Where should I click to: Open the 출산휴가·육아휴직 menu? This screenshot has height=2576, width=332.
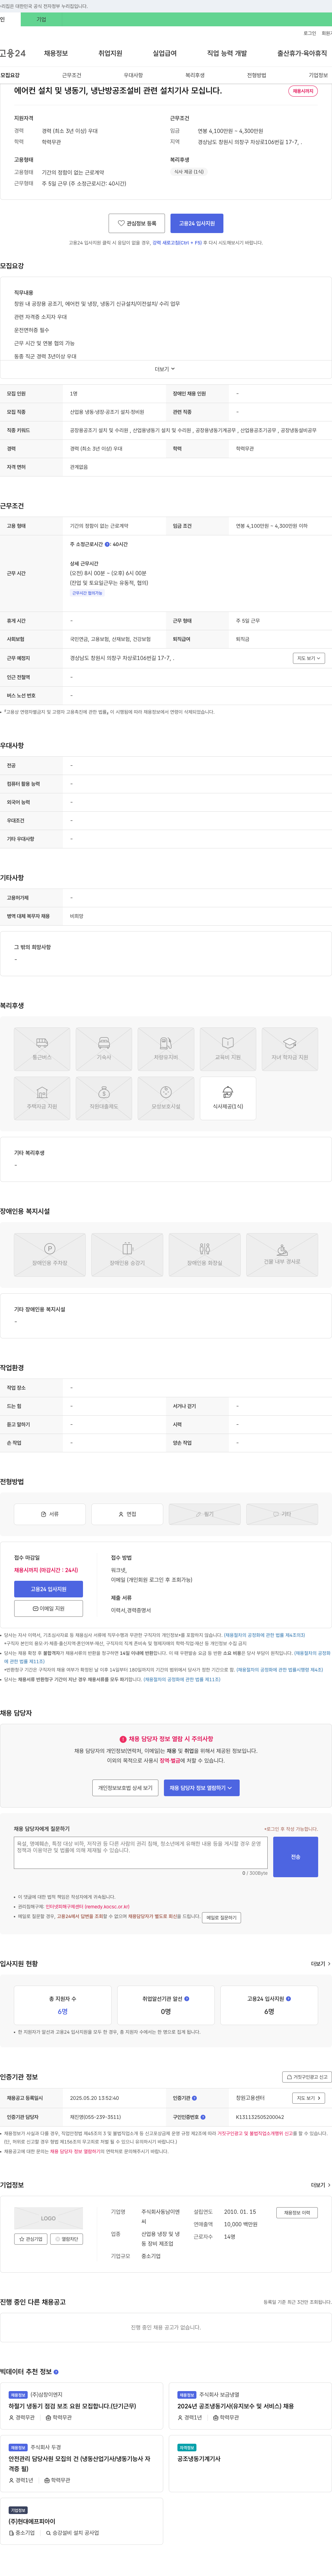(x=302, y=53)
